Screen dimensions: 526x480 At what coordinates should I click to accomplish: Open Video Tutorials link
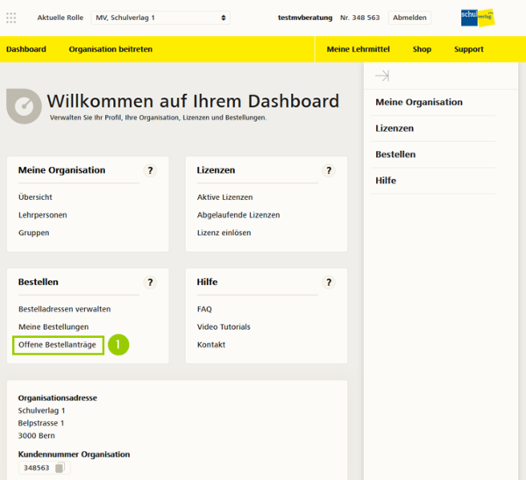pyautogui.click(x=224, y=326)
